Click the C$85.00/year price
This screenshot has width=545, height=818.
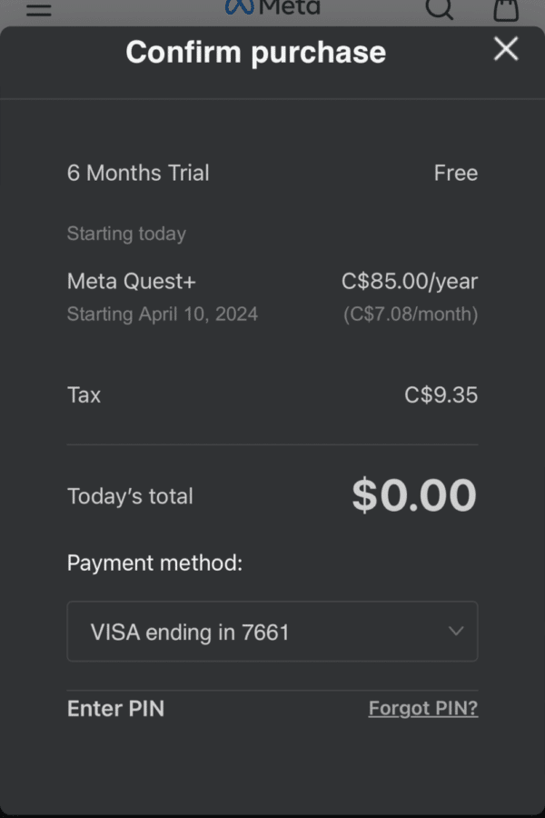pos(410,282)
